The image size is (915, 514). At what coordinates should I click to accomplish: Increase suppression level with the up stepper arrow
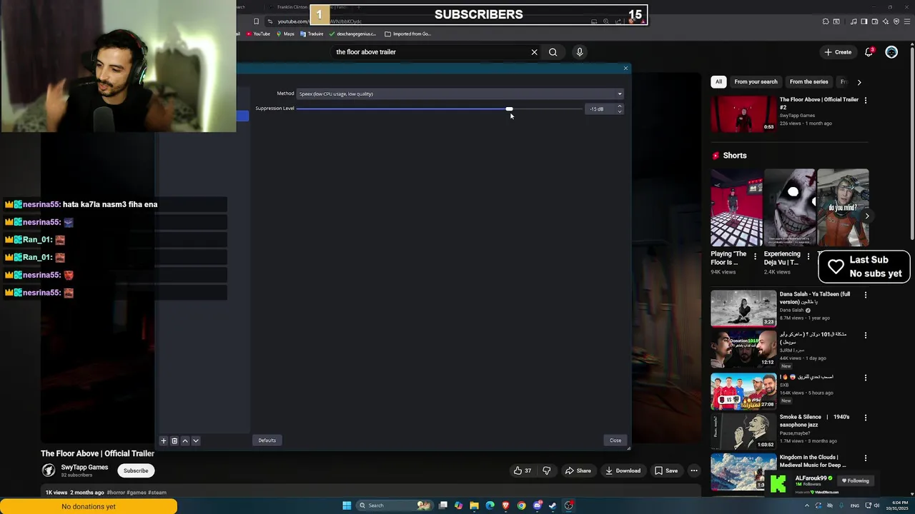(x=620, y=106)
